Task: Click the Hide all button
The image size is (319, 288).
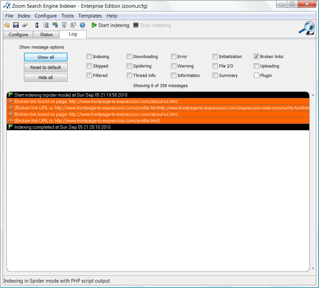Action: click(x=46, y=77)
